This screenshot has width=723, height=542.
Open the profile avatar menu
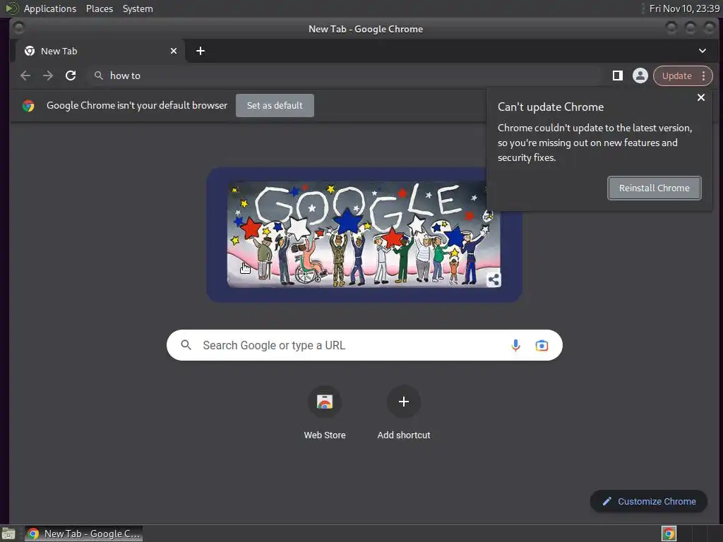pyautogui.click(x=640, y=76)
